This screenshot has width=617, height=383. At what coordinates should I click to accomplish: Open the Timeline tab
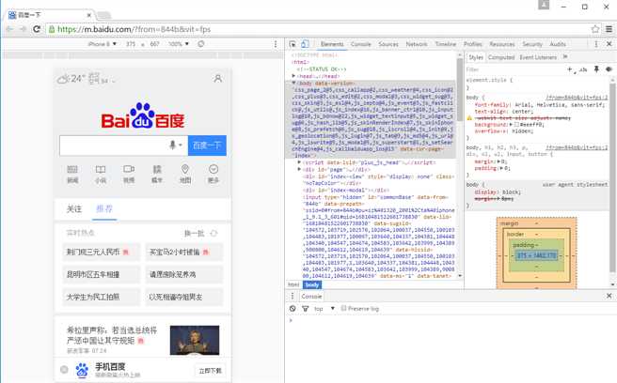(x=446, y=44)
